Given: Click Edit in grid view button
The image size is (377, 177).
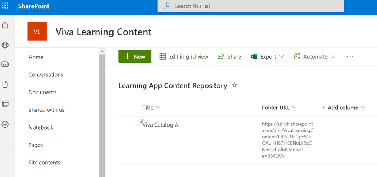Looking at the screenshot, I should (x=184, y=57).
